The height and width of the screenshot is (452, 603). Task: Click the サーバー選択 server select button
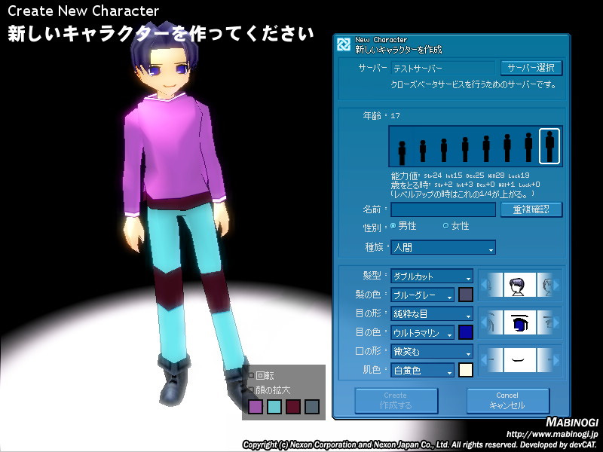(531, 68)
